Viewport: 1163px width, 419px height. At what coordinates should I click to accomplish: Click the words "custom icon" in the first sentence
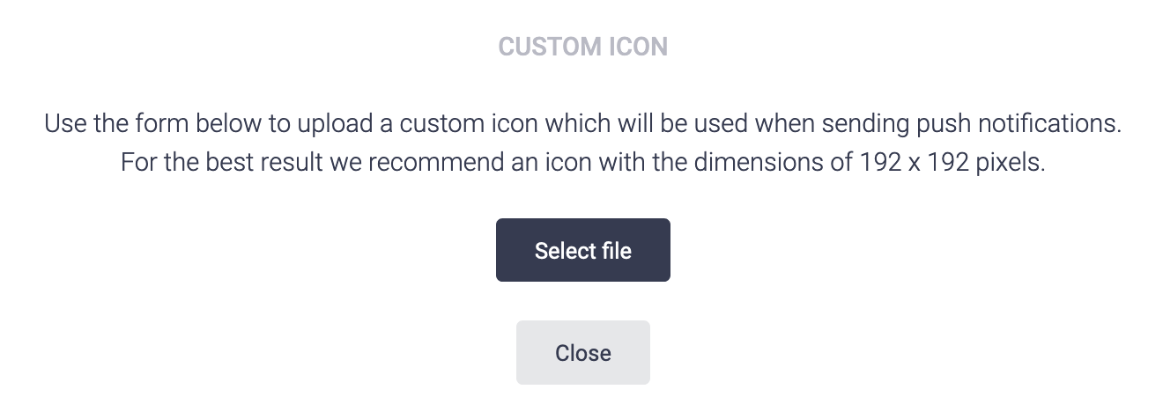tap(466, 123)
